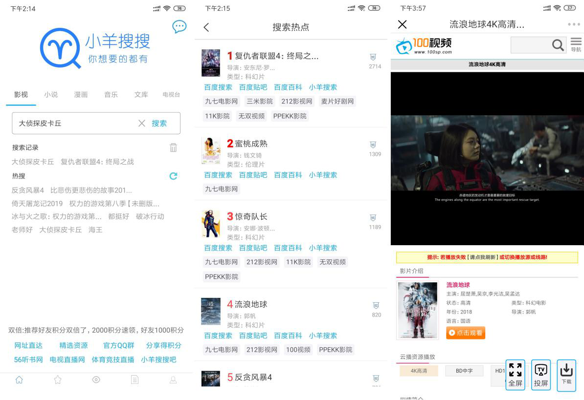The width and height of the screenshot is (584, 400).
Task: Select the 小说 tab
Action: pos(51,95)
